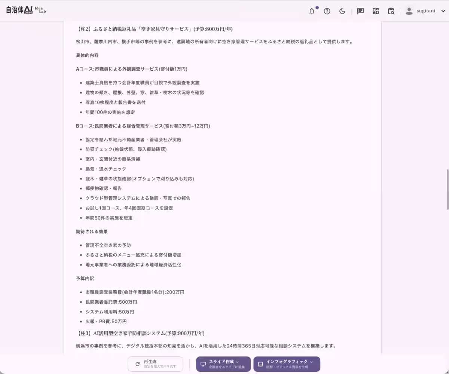
Task: Click the user avatar icon
Action: coord(409,11)
